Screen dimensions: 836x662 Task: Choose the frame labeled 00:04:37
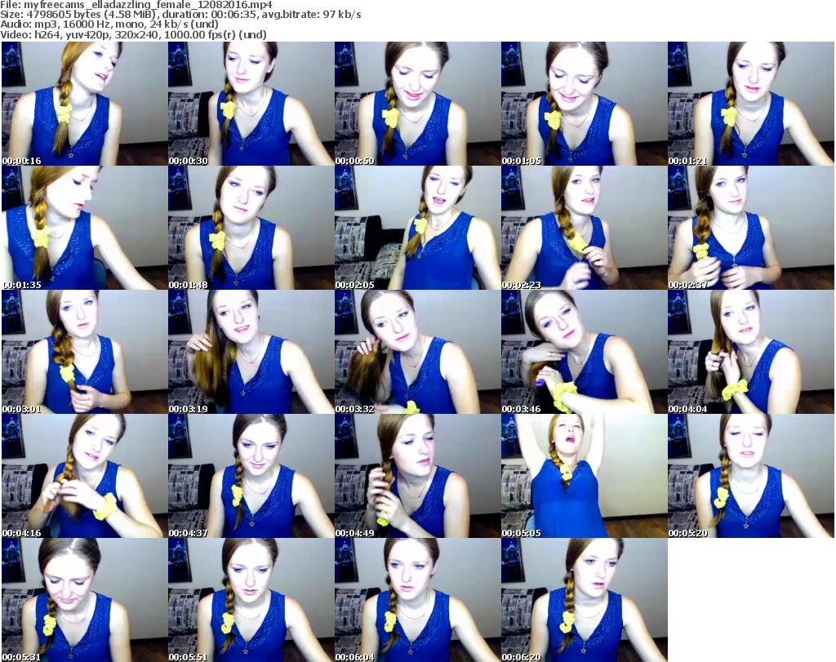[251, 476]
